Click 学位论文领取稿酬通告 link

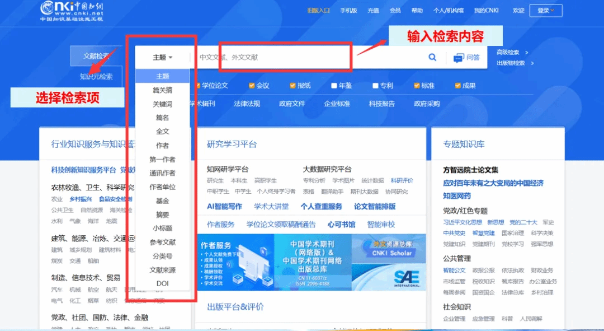281,225
